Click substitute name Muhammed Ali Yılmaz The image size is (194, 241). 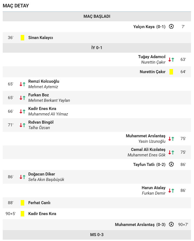tap(48, 114)
